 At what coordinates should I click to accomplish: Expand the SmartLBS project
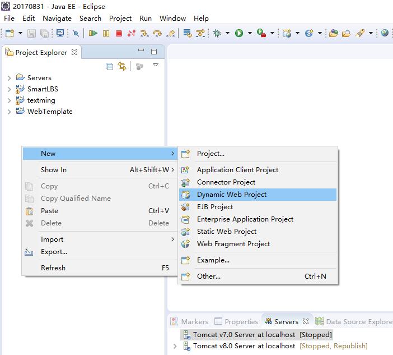[9, 89]
